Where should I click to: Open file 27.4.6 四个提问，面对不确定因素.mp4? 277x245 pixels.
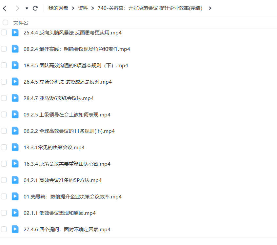click(x=67, y=230)
